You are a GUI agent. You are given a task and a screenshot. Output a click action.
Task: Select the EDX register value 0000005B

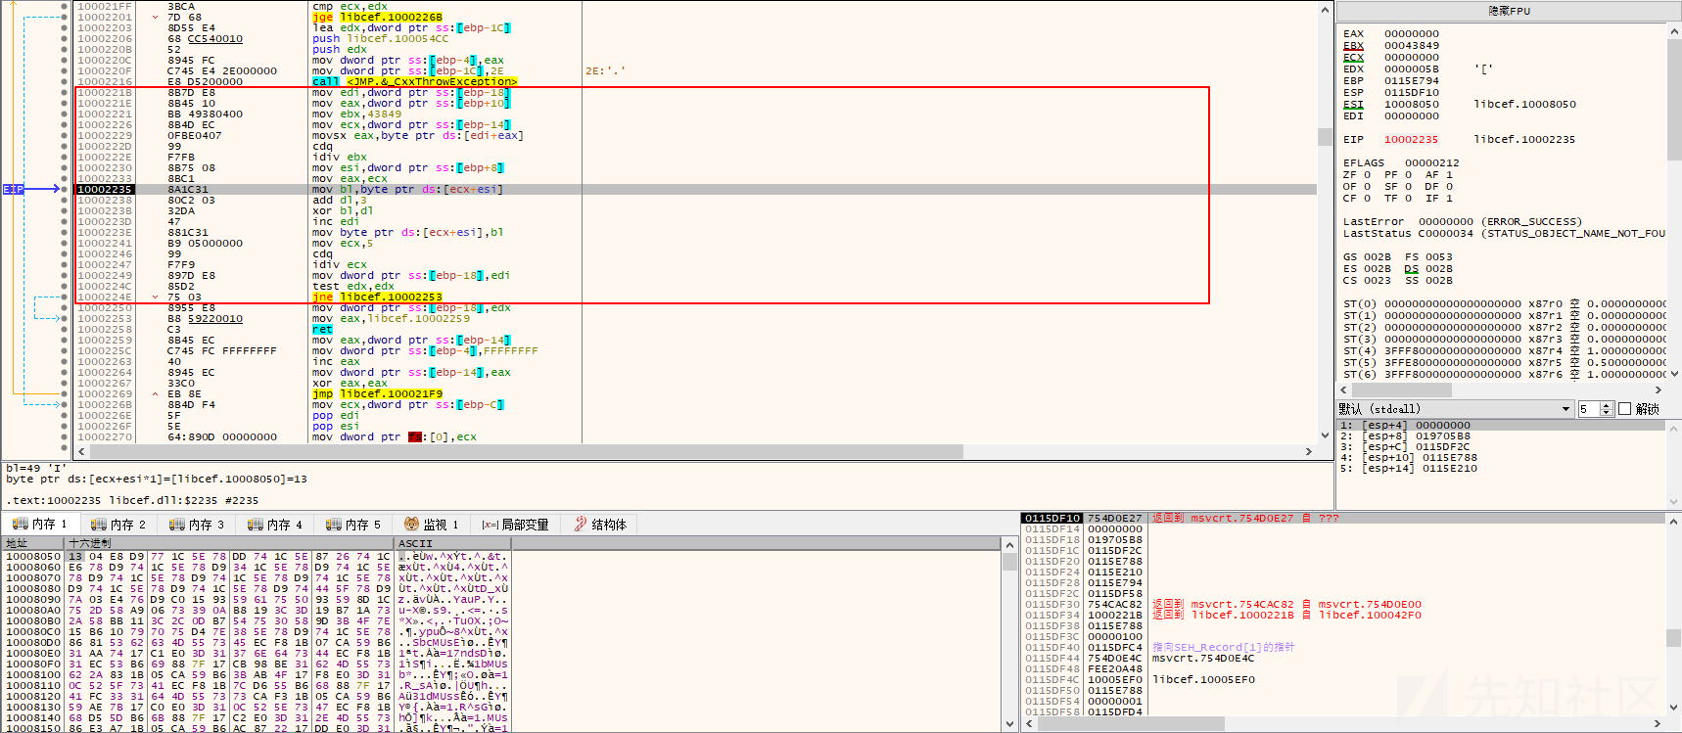click(x=1412, y=69)
